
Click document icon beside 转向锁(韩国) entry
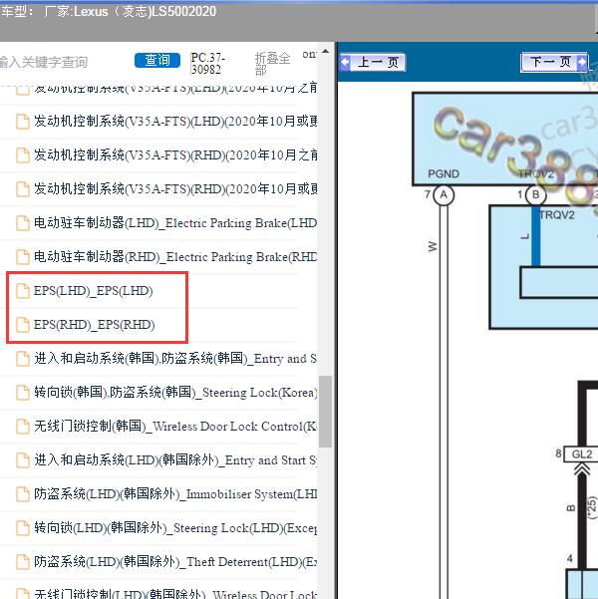(23, 393)
